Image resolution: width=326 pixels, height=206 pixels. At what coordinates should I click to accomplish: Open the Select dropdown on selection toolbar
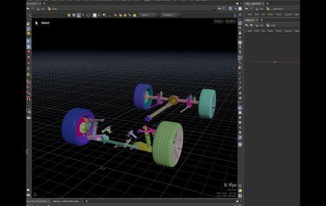pos(149,15)
